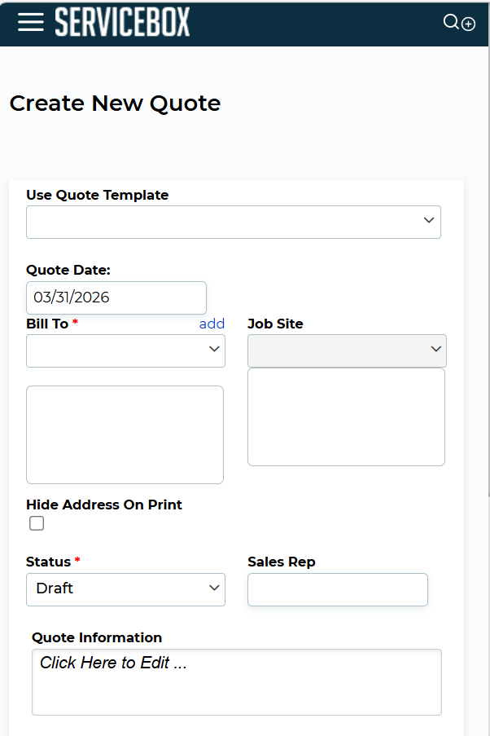Click the ServiceBox logo
The height and width of the screenshot is (736, 490).
pyautogui.click(x=122, y=23)
